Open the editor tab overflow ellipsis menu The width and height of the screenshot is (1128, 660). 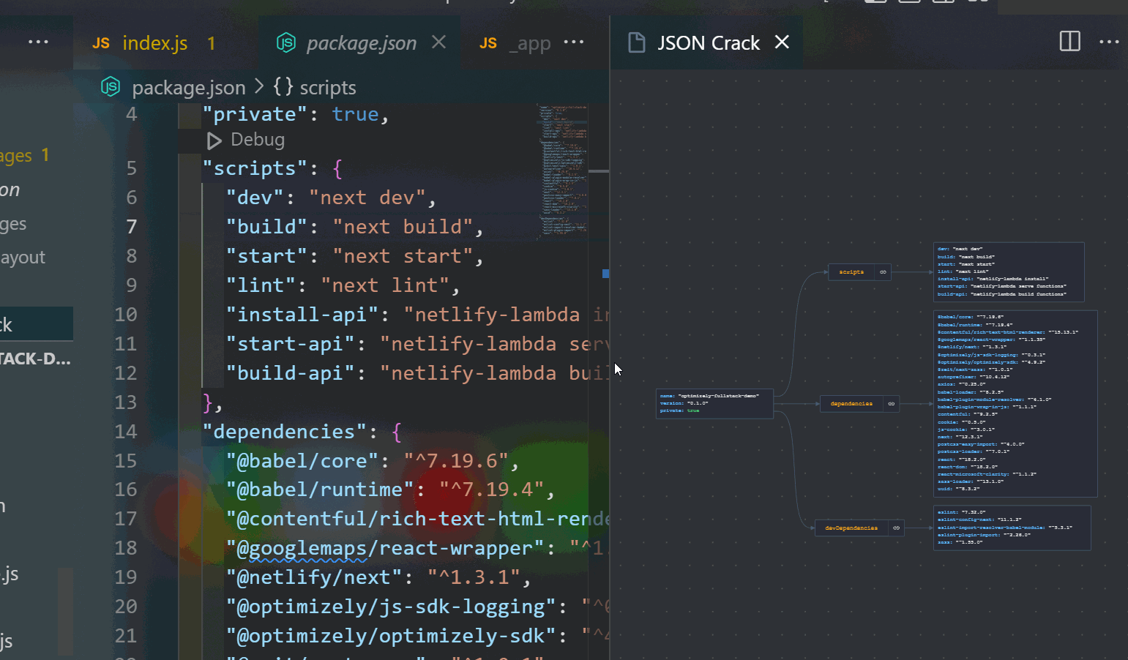[574, 42]
